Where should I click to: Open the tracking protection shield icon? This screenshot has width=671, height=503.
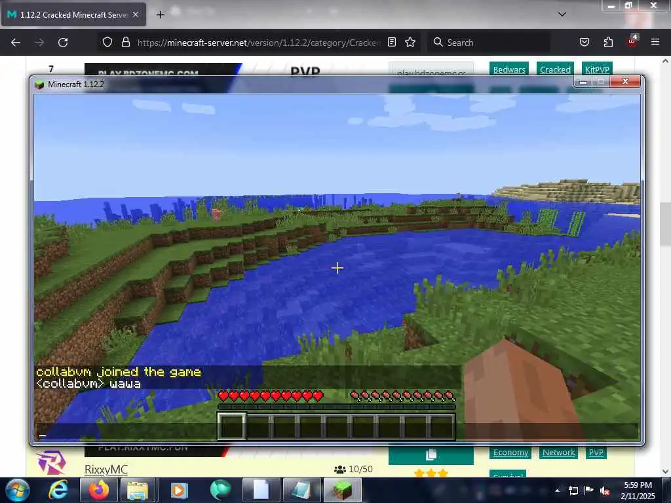[107, 42]
